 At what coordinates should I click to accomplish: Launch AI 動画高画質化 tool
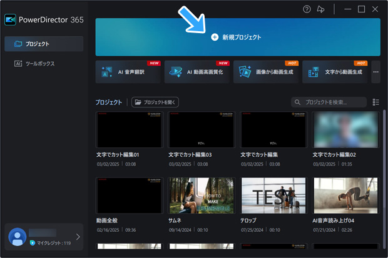197,72
